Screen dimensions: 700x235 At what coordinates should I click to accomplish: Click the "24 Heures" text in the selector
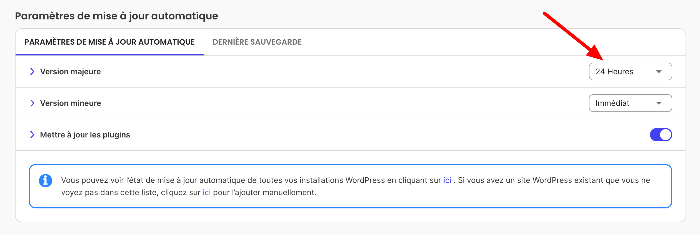[x=614, y=71]
